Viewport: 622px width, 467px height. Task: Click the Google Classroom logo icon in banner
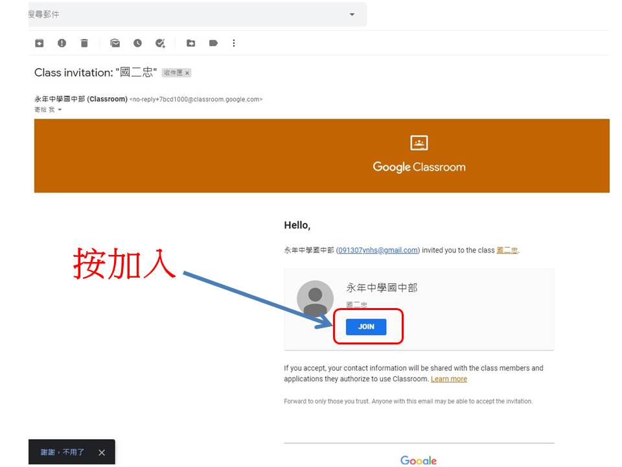[419, 143]
